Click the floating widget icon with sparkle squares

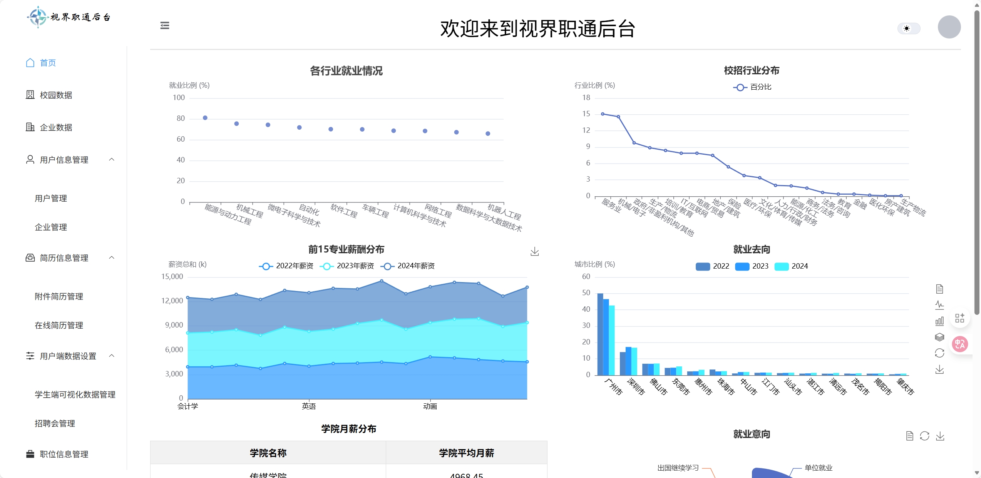click(960, 318)
